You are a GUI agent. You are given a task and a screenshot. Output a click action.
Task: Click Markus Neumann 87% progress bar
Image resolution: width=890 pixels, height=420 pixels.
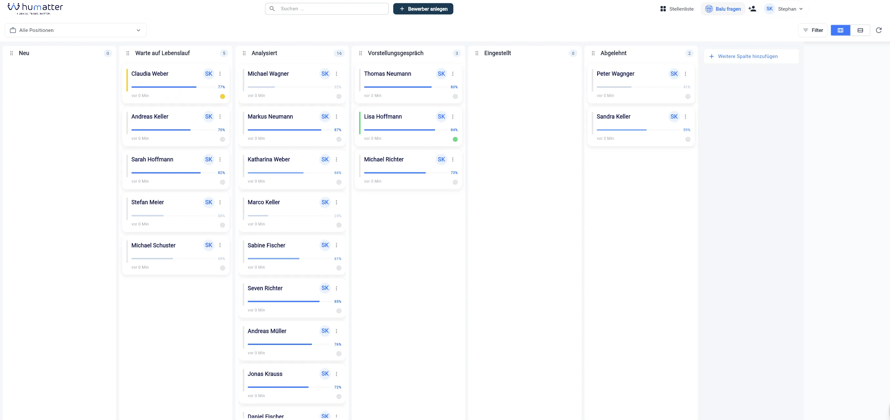click(x=290, y=130)
